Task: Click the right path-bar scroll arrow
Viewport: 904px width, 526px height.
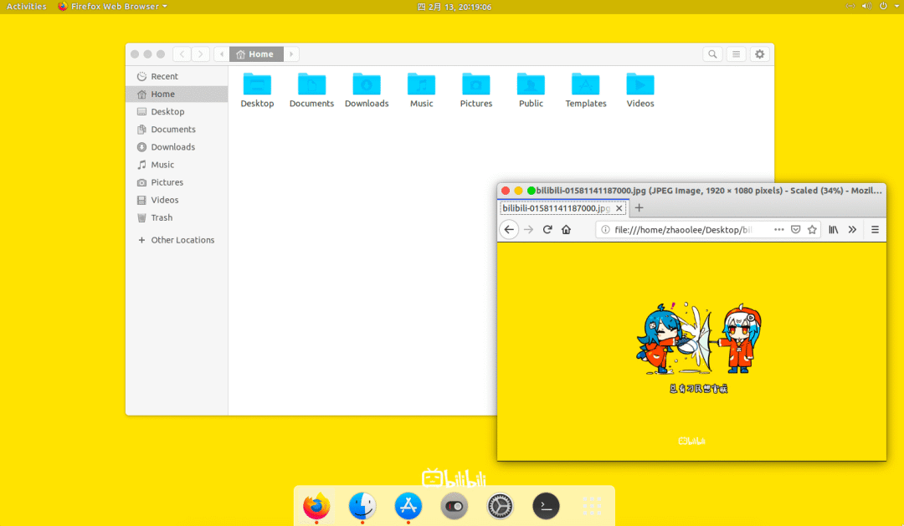Action: [291, 54]
